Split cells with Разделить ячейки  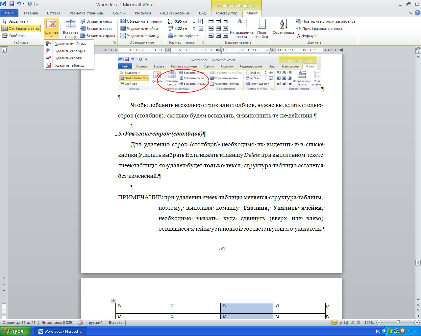coord(139,29)
